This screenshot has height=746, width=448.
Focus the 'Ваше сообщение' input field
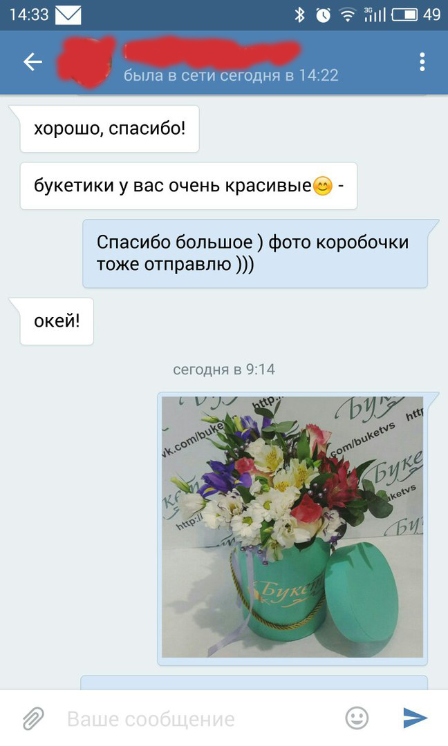pos(200,718)
